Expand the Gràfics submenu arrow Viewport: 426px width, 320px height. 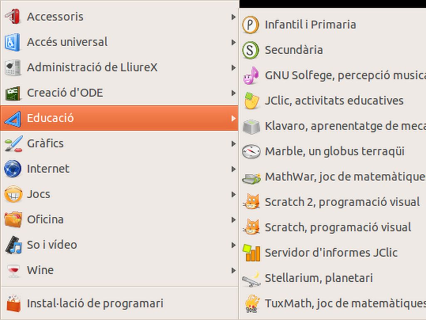[233, 143]
